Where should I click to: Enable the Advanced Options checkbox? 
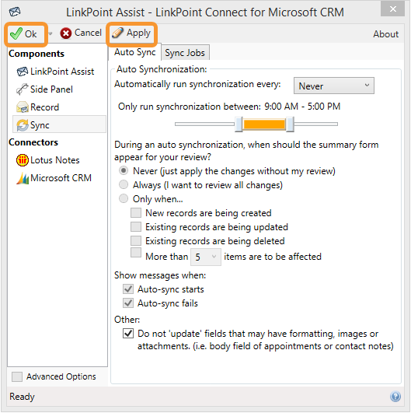click(x=17, y=376)
